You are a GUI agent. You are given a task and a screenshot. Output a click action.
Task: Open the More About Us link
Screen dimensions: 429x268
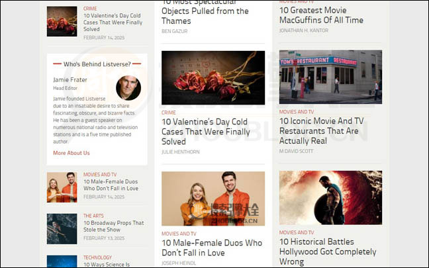pyautogui.click(x=71, y=153)
